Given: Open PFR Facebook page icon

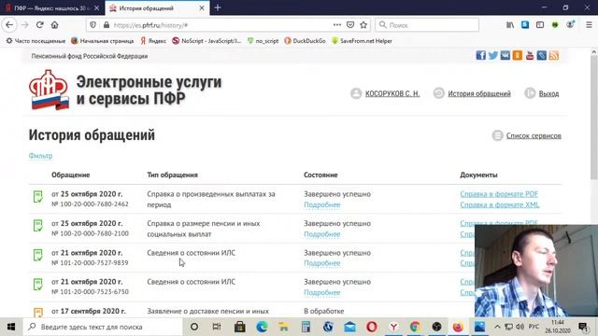Looking at the screenshot, I should pos(480,56).
